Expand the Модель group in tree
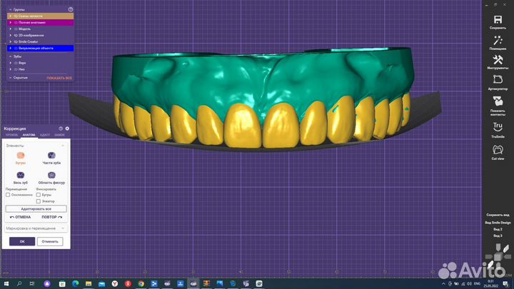Screen dimensions: 514x289 coord(10,29)
